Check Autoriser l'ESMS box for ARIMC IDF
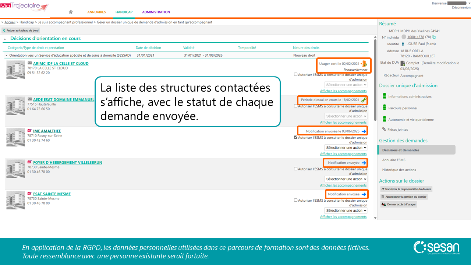The width and height of the screenshot is (471, 265). pyautogui.click(x=296, y=74)
